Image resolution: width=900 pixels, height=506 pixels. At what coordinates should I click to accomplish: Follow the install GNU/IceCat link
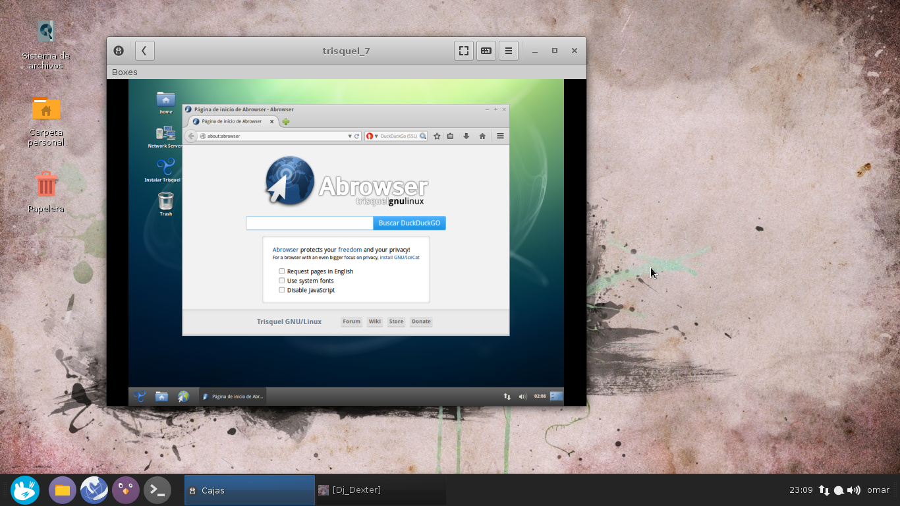tap(399, 258)
